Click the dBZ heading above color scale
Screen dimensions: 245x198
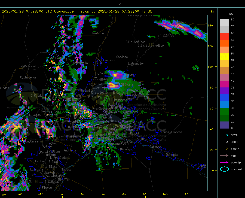point(231,14)
